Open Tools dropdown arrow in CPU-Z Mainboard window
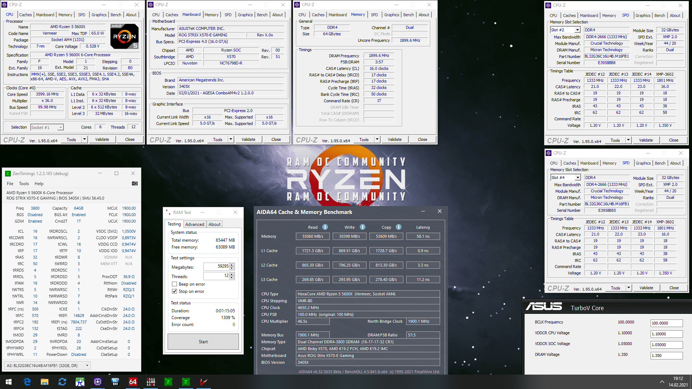Screen dimensions: 692x389 tap(231, 139)
